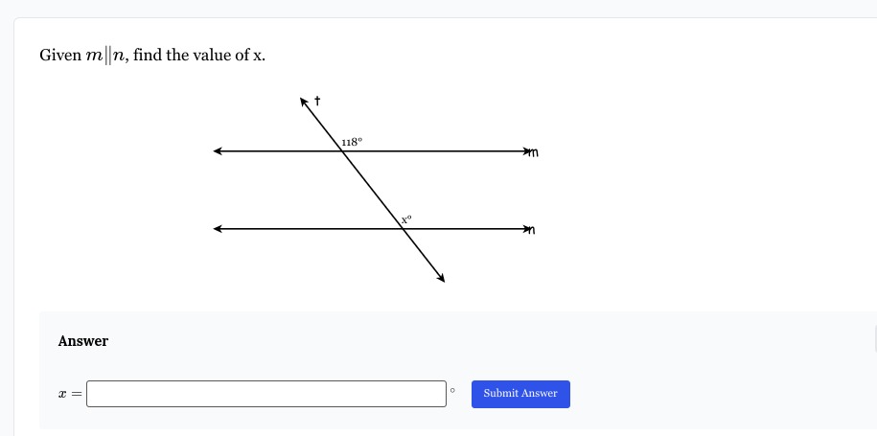Click intersection of transversal and line n

click(x=403, y=229)
